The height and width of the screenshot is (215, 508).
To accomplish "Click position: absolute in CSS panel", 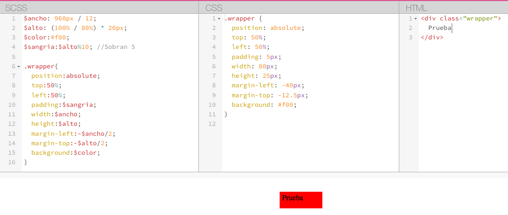I will pyautogui.click(x=268, y=28).
